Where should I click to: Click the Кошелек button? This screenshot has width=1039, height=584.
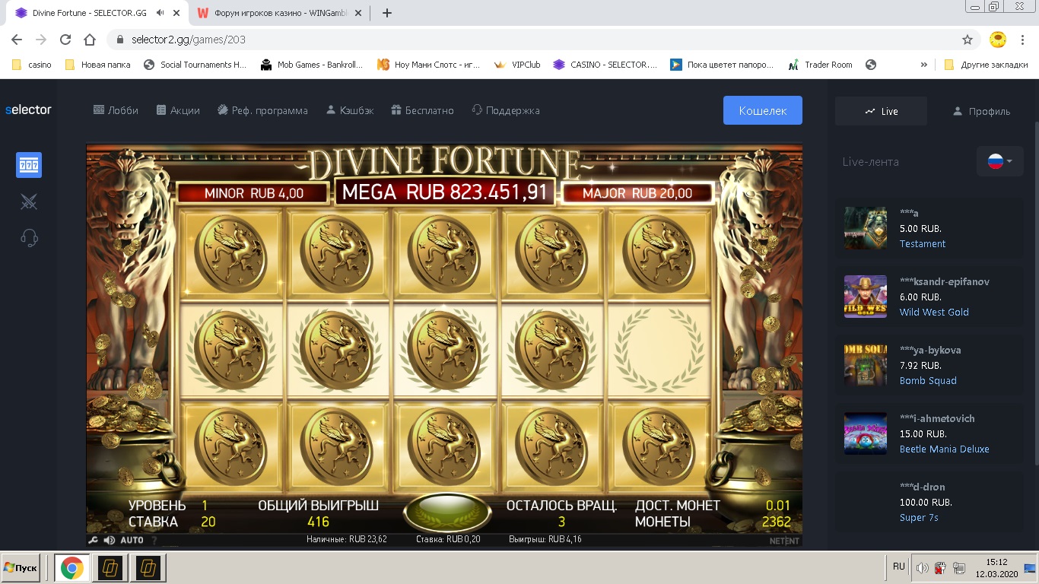pyautogui.click(x=763, y=110)
